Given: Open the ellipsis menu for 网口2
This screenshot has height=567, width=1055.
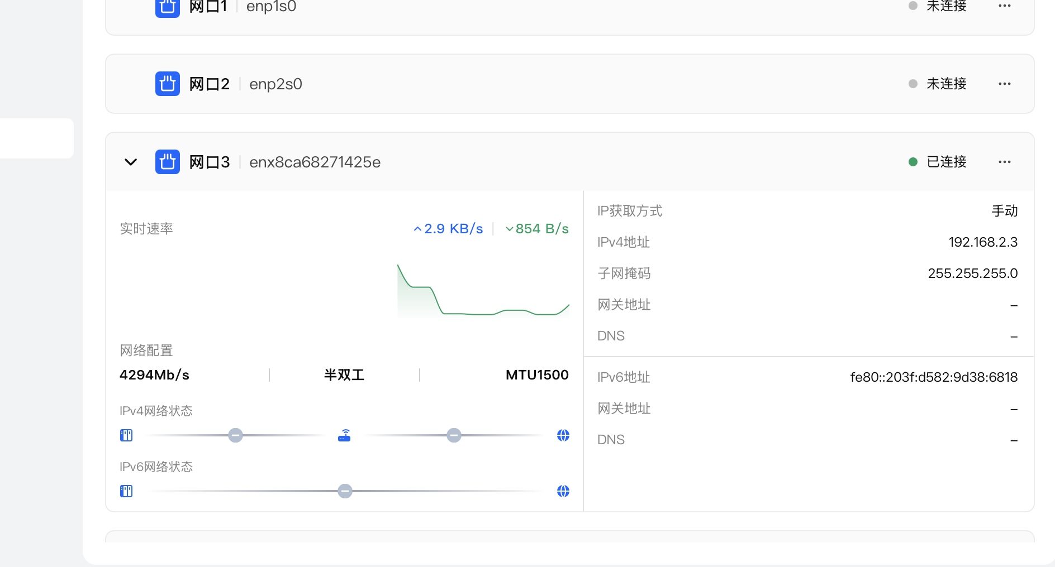Looking at the screenshot, I should [x=1004, y=84].
